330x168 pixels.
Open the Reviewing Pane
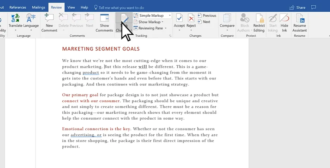coord(148,28)
